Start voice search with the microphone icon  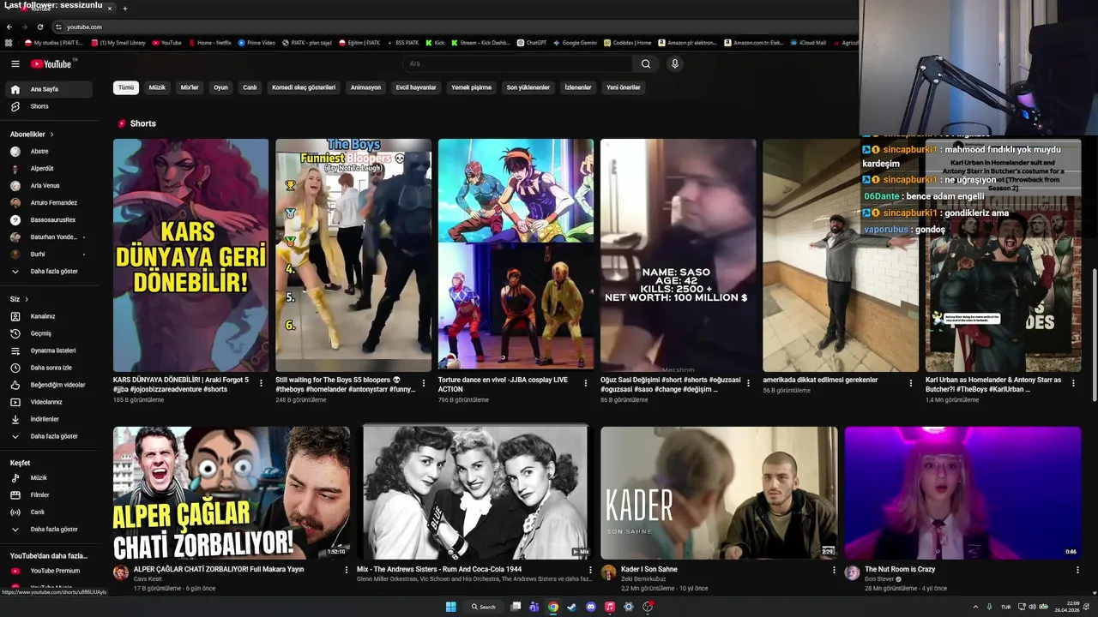(675, 63)
